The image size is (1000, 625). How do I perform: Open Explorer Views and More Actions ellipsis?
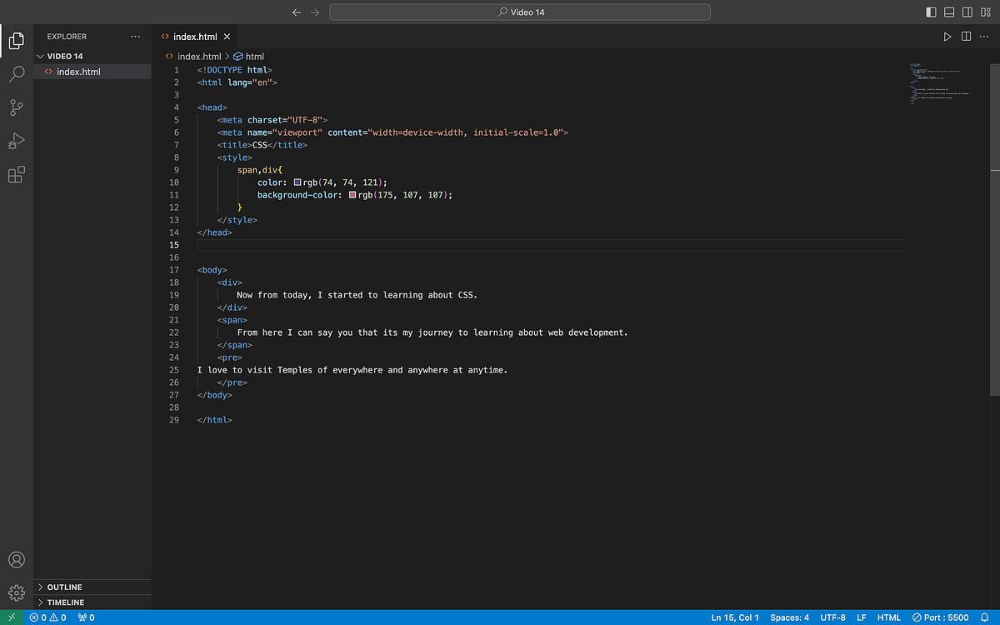[136, 37]
